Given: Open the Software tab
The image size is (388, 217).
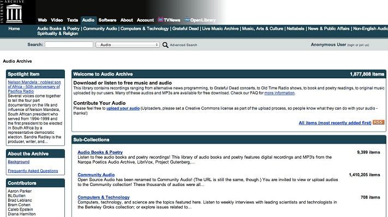Looking at the screenshot, I should tap(108, 20).
